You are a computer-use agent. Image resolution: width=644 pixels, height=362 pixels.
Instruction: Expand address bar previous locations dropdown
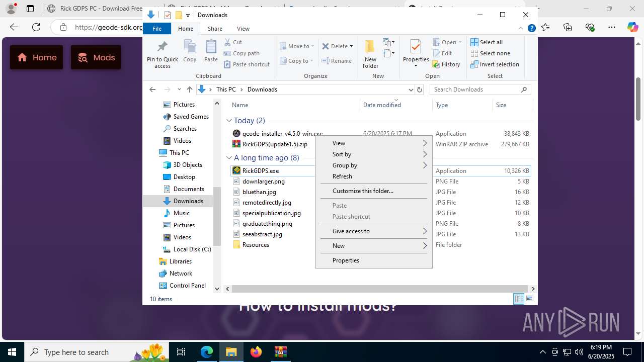tap(411, 89)
